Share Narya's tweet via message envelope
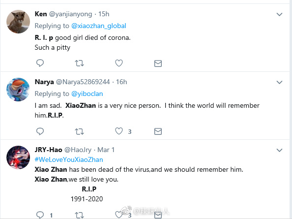Image resolution: width=292 pixels, height=219 pixels. pos(158,131)
